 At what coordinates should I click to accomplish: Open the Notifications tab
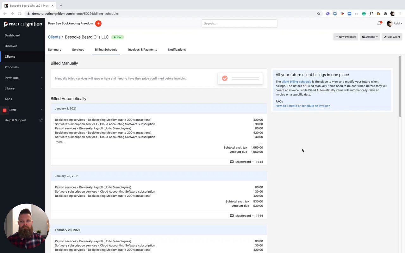tap(177, 50)
